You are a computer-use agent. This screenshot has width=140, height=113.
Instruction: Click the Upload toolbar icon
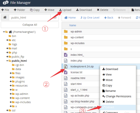pyautogui.click(x=60, y=10)
